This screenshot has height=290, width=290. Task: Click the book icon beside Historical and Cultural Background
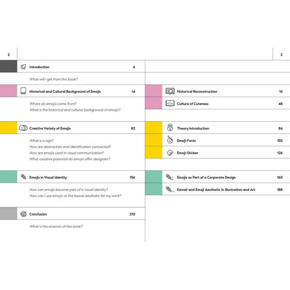[23, 91]
